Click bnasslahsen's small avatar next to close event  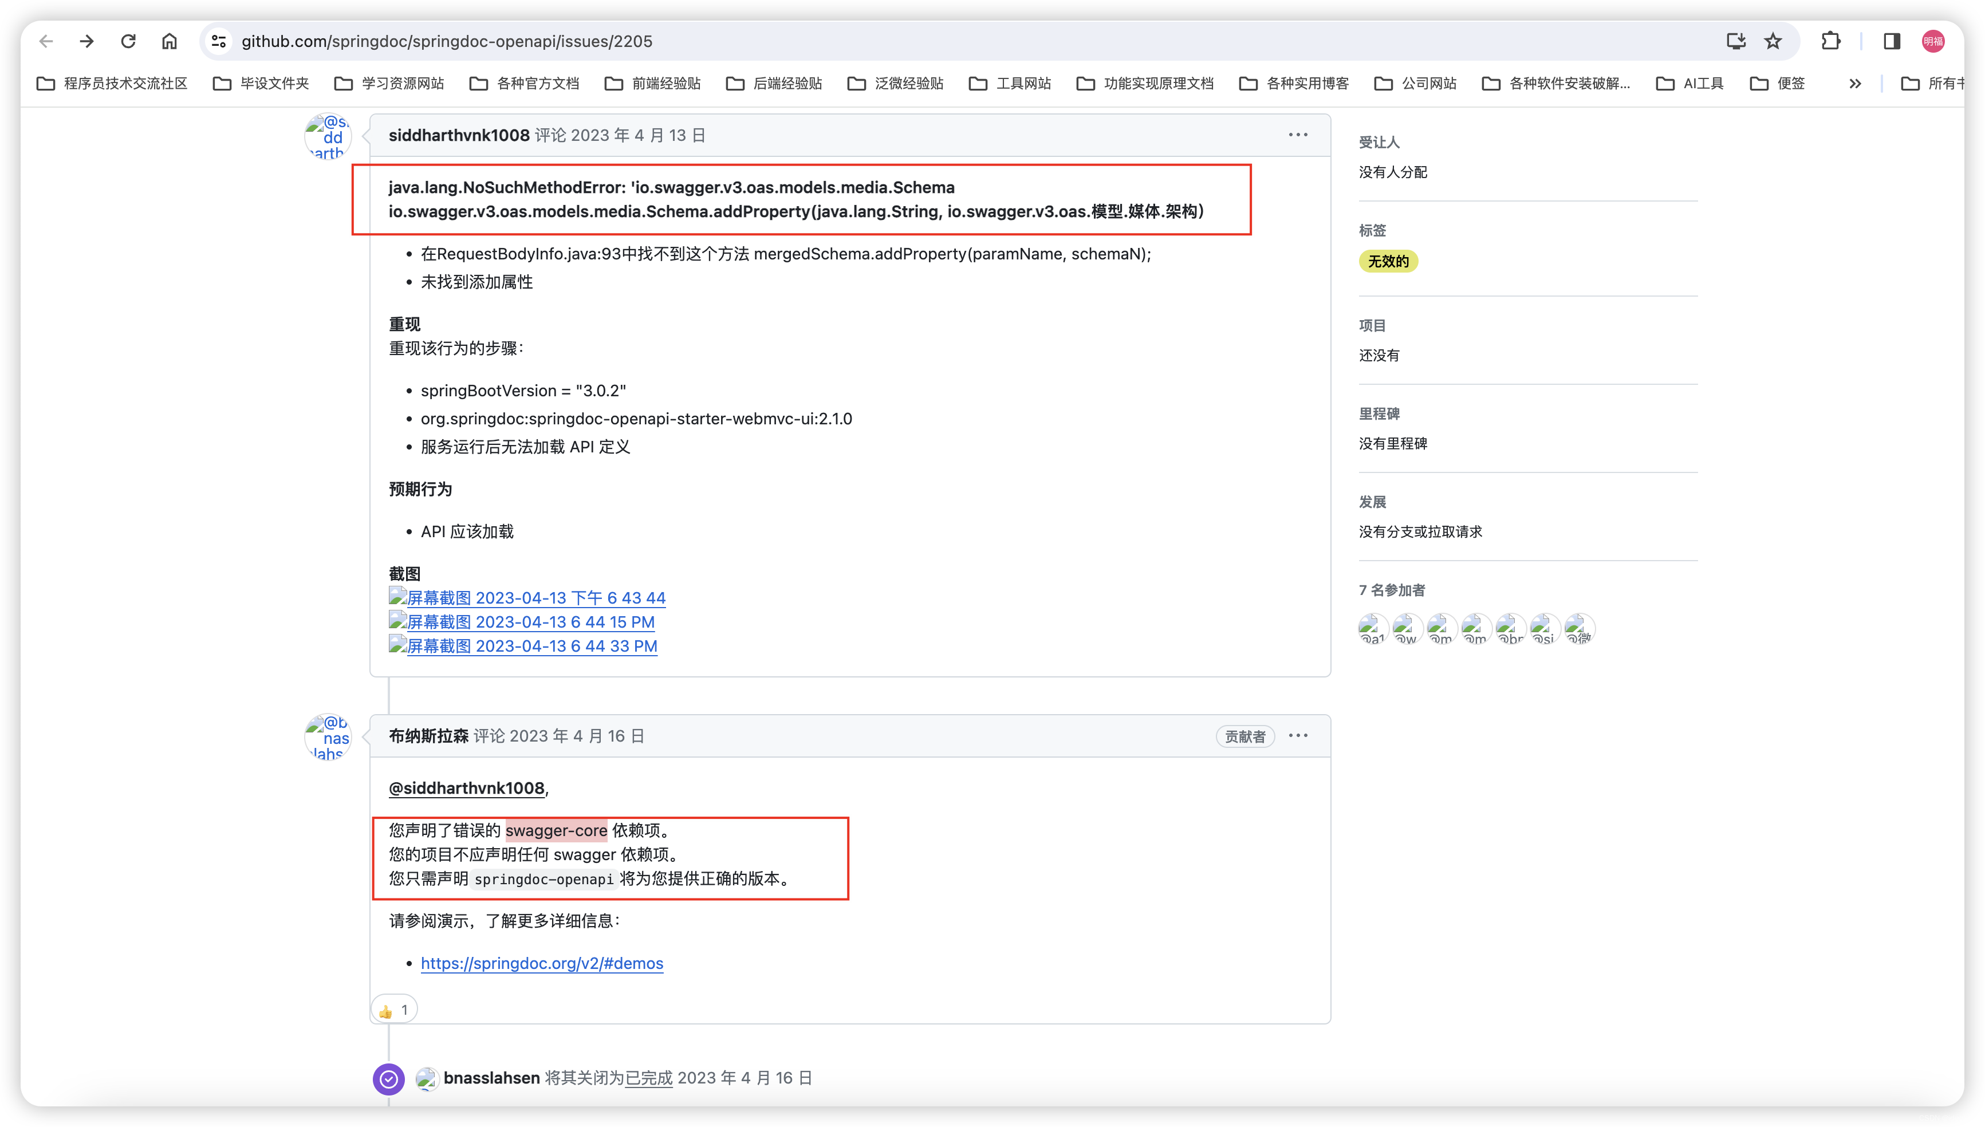428,1078
